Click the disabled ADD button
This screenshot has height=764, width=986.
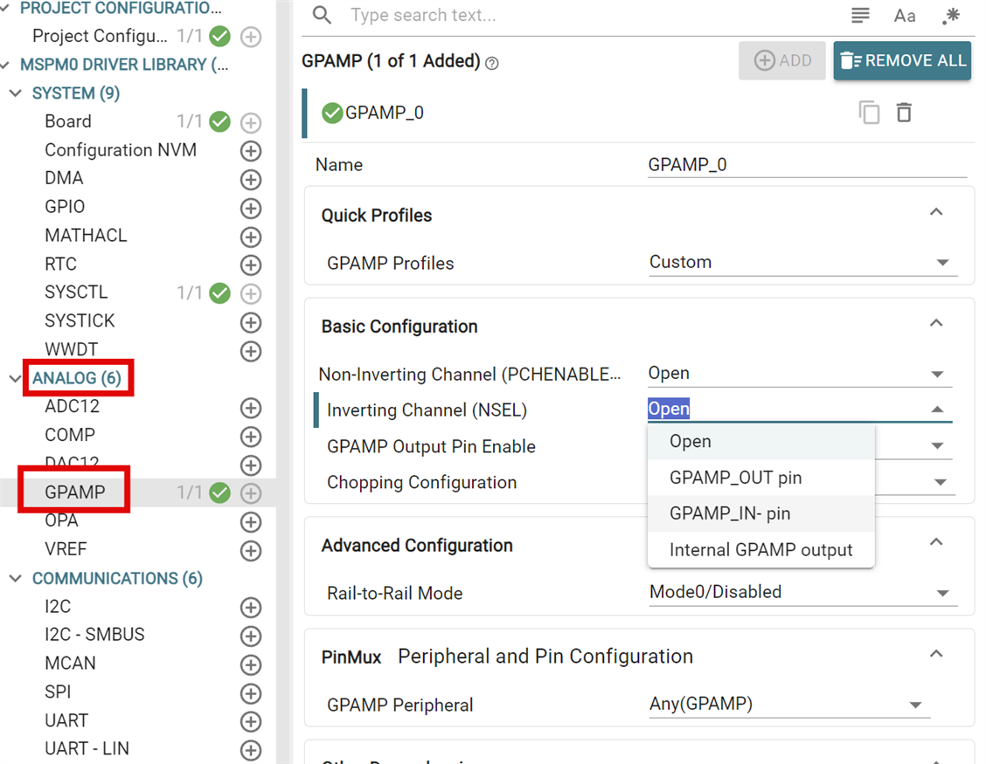coord(782,61)
